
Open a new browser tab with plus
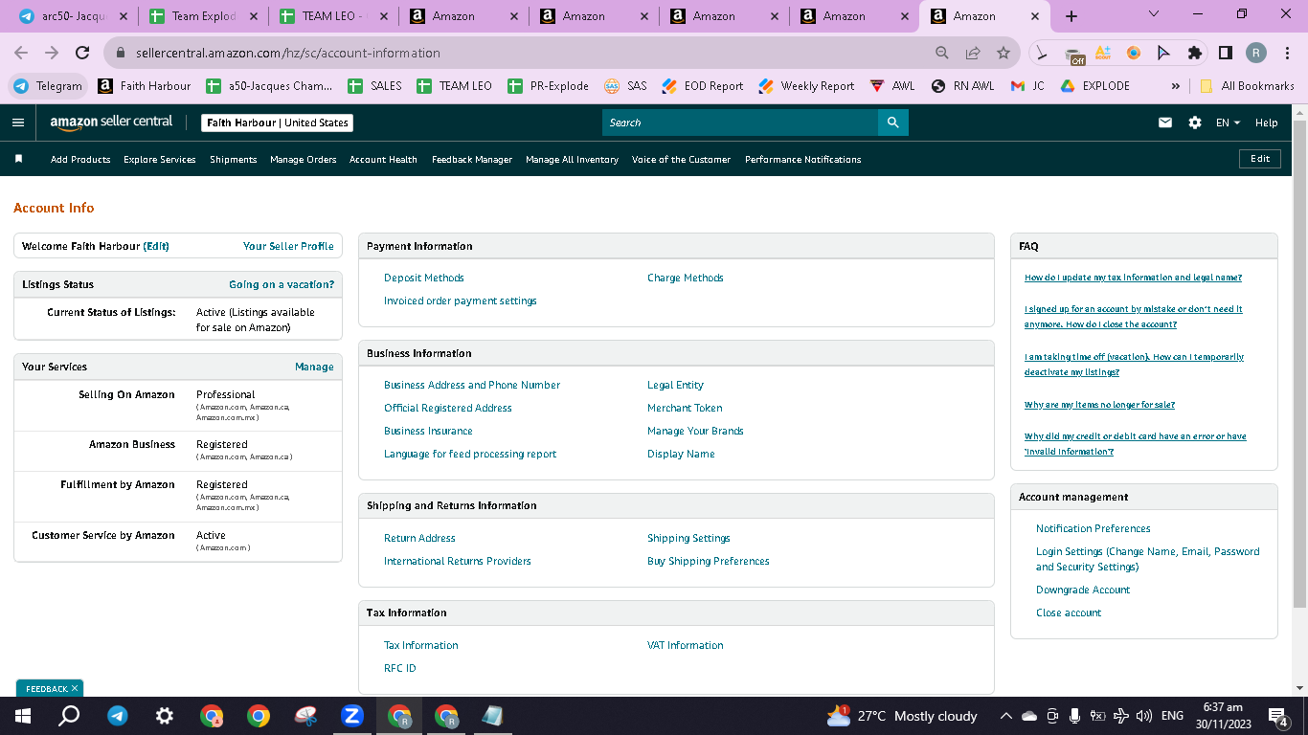[1071, 16]
